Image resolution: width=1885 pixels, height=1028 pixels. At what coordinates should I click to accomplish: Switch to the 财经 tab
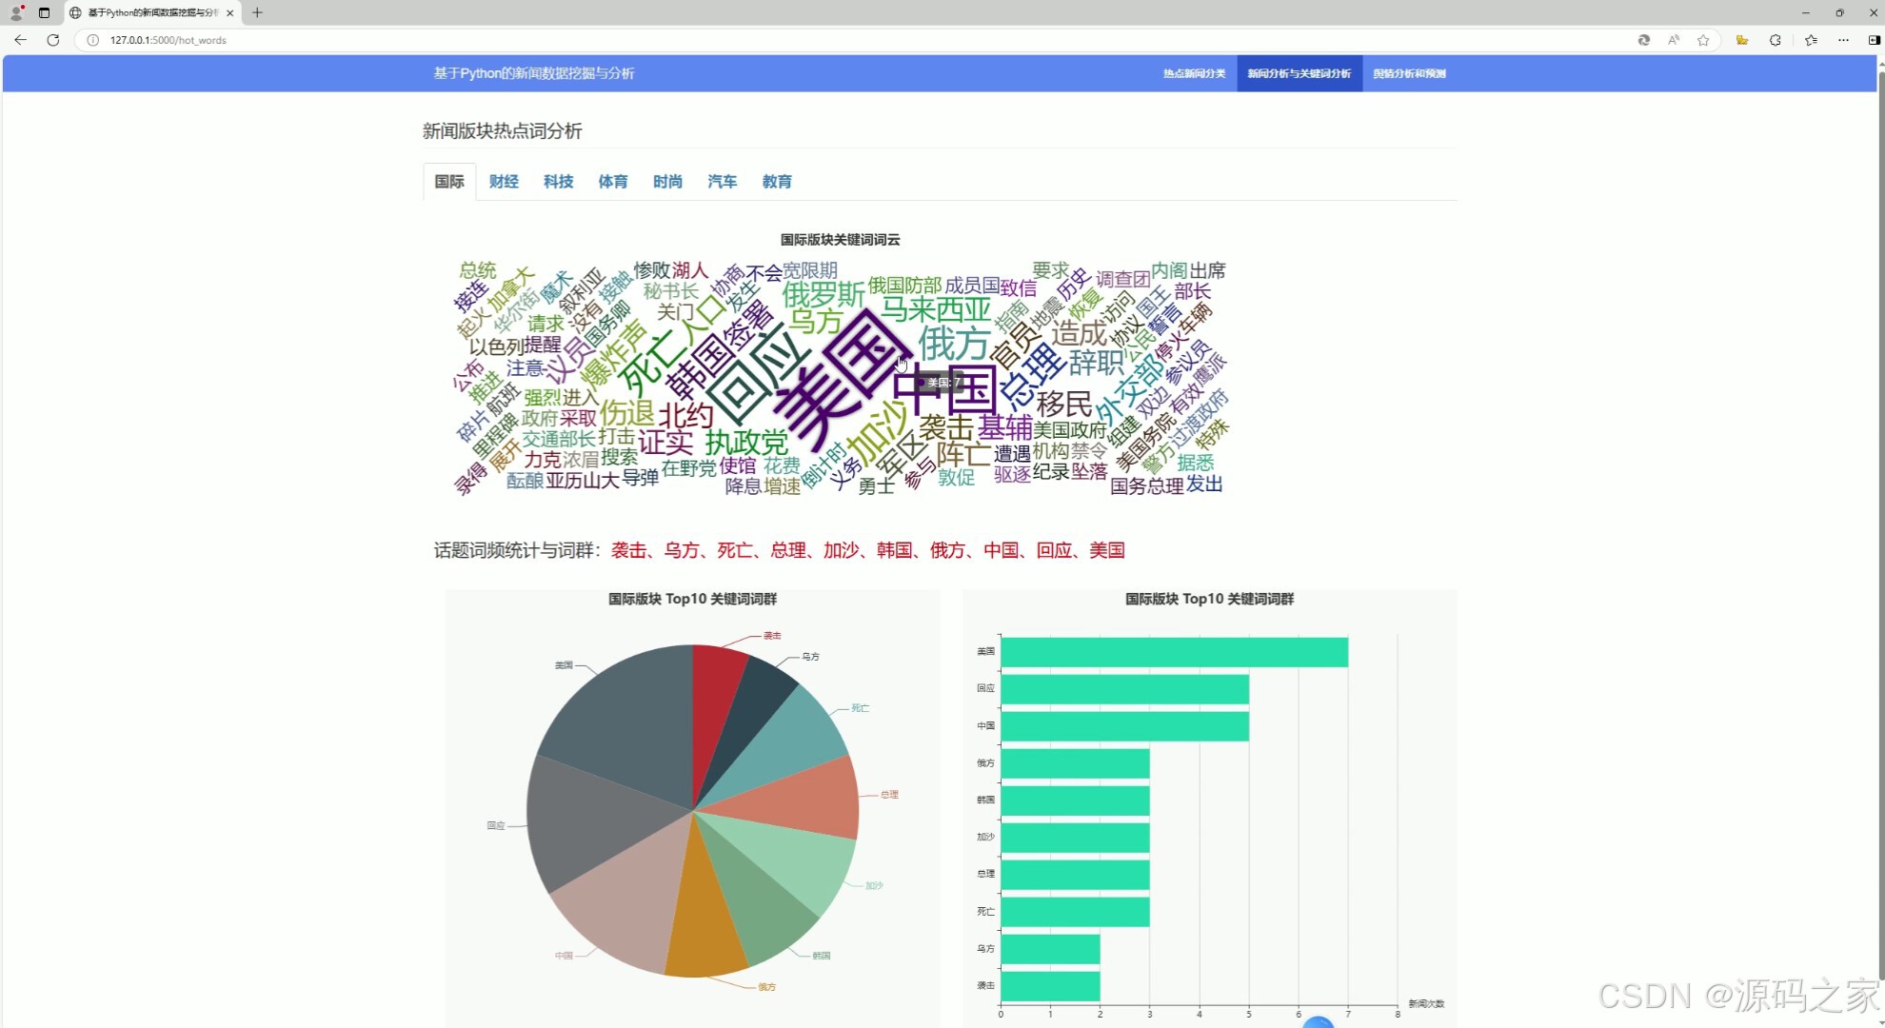[504, 181]
